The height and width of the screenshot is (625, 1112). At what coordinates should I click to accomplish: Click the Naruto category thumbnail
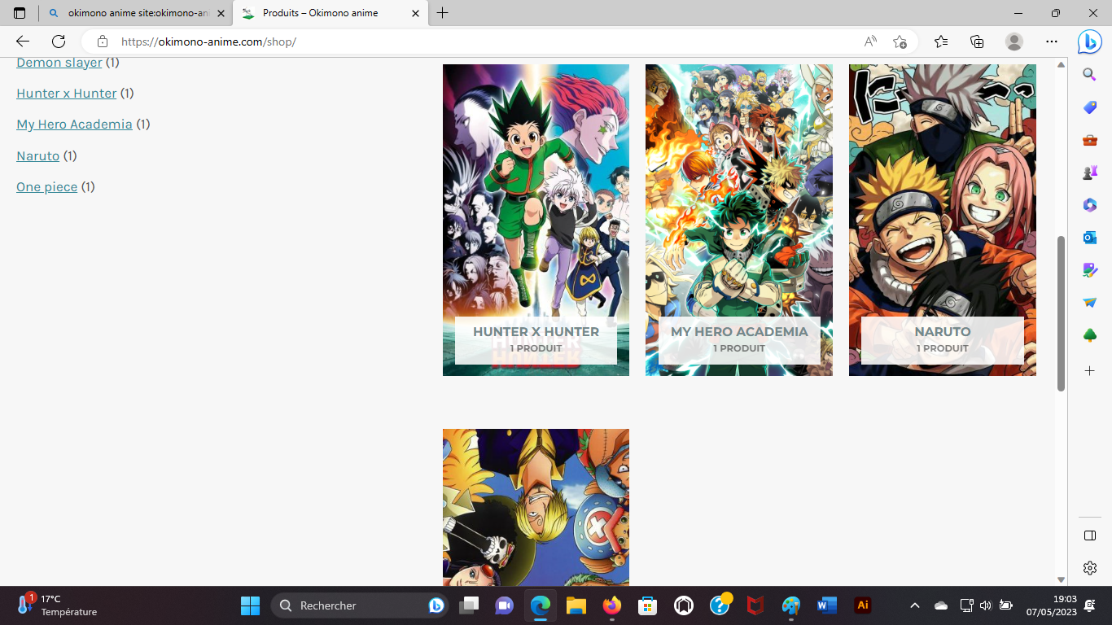coord(942,220)
